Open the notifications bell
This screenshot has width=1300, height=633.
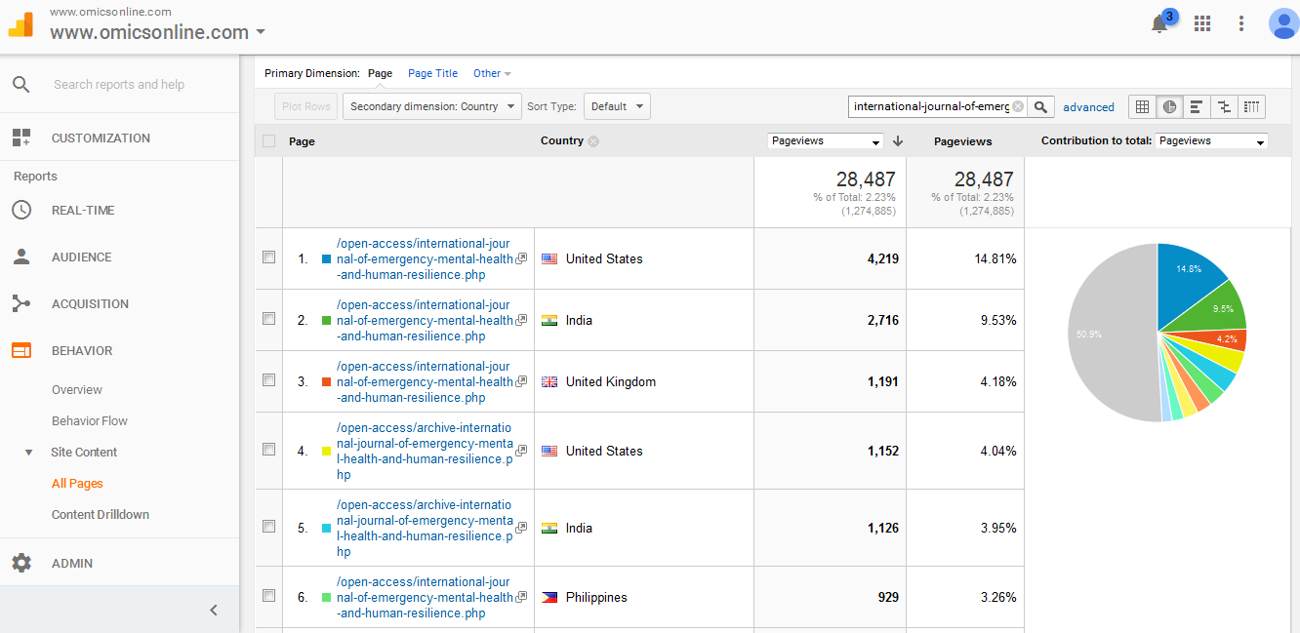pyautogui.click(x=1159, y=24)
